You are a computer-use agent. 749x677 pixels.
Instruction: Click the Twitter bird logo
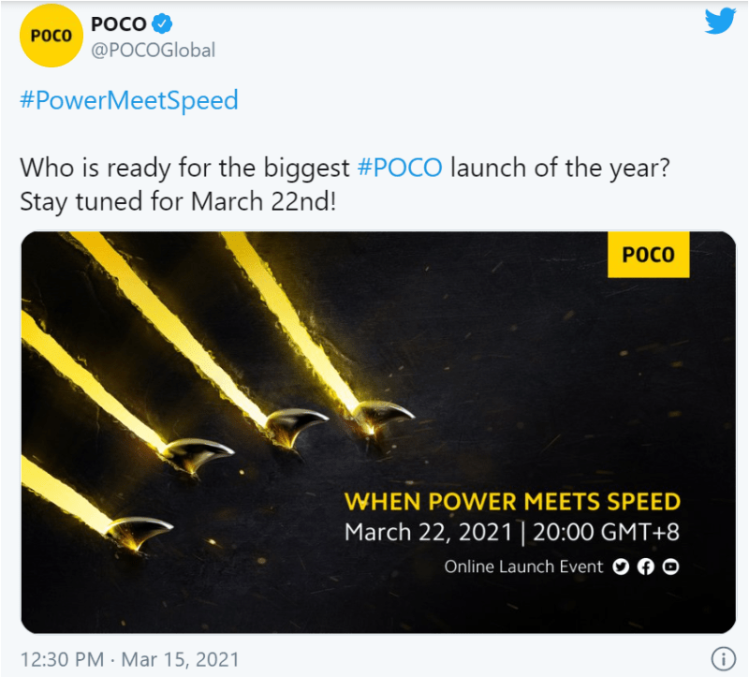tap(720, 21)
